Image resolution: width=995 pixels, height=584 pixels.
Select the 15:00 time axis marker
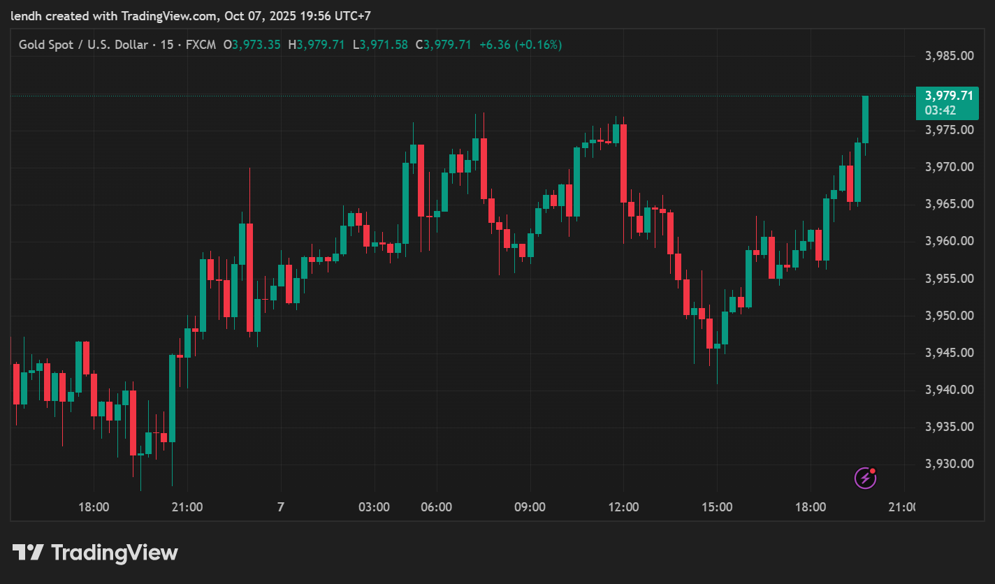point(717,507)
